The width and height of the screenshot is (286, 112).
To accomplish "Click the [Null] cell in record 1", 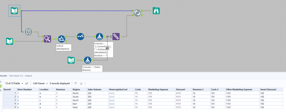I will tap(121, 93).
